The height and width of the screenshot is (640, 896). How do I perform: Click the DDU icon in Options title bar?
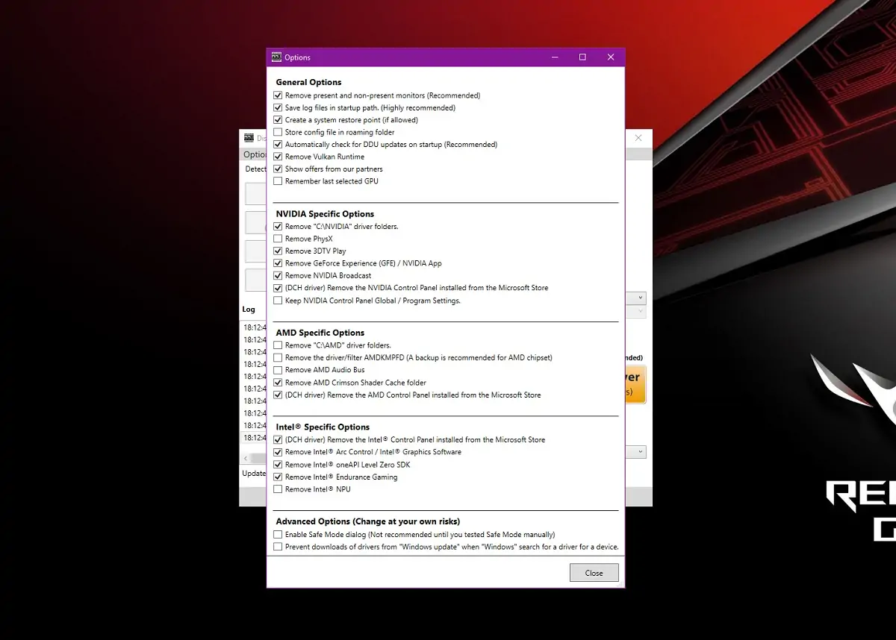[276, 57]
